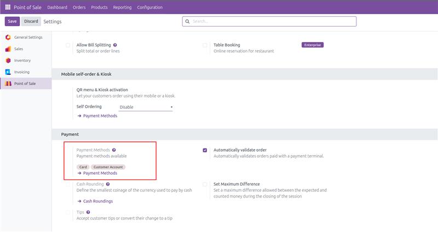This screenshot has width=438, height=232.
Task: Click the Inventory module icon
Action: pos(8,60)
